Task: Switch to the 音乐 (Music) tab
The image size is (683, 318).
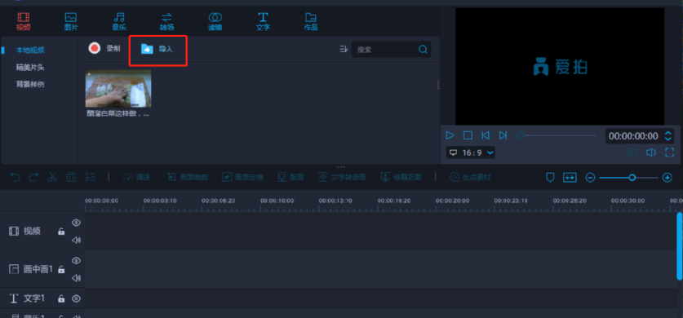Action: (x=119, y=21)
